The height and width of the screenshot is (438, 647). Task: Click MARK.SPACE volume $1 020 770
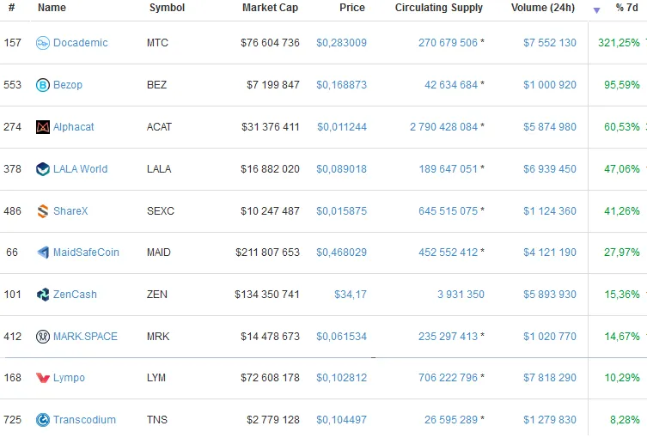click(550, 337)
